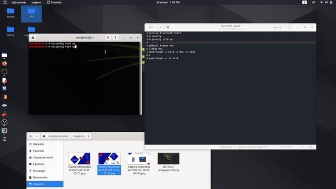Click the network status icon in top bar
Screen dimensions: 336x189
(x=321, y=2)
